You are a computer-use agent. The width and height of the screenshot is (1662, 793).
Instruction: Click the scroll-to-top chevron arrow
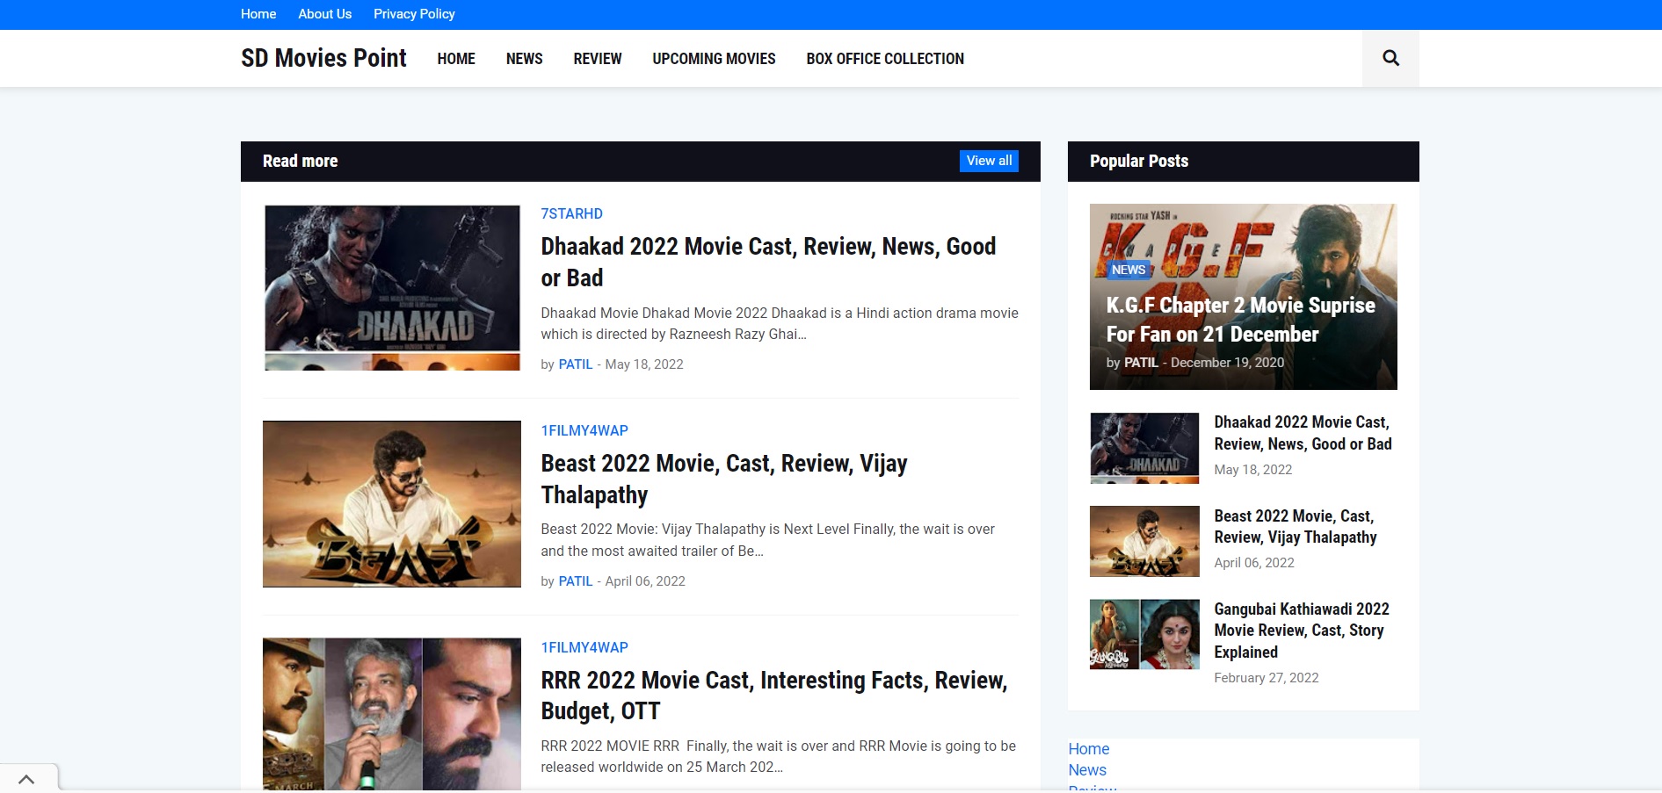(x=26, y=779)
